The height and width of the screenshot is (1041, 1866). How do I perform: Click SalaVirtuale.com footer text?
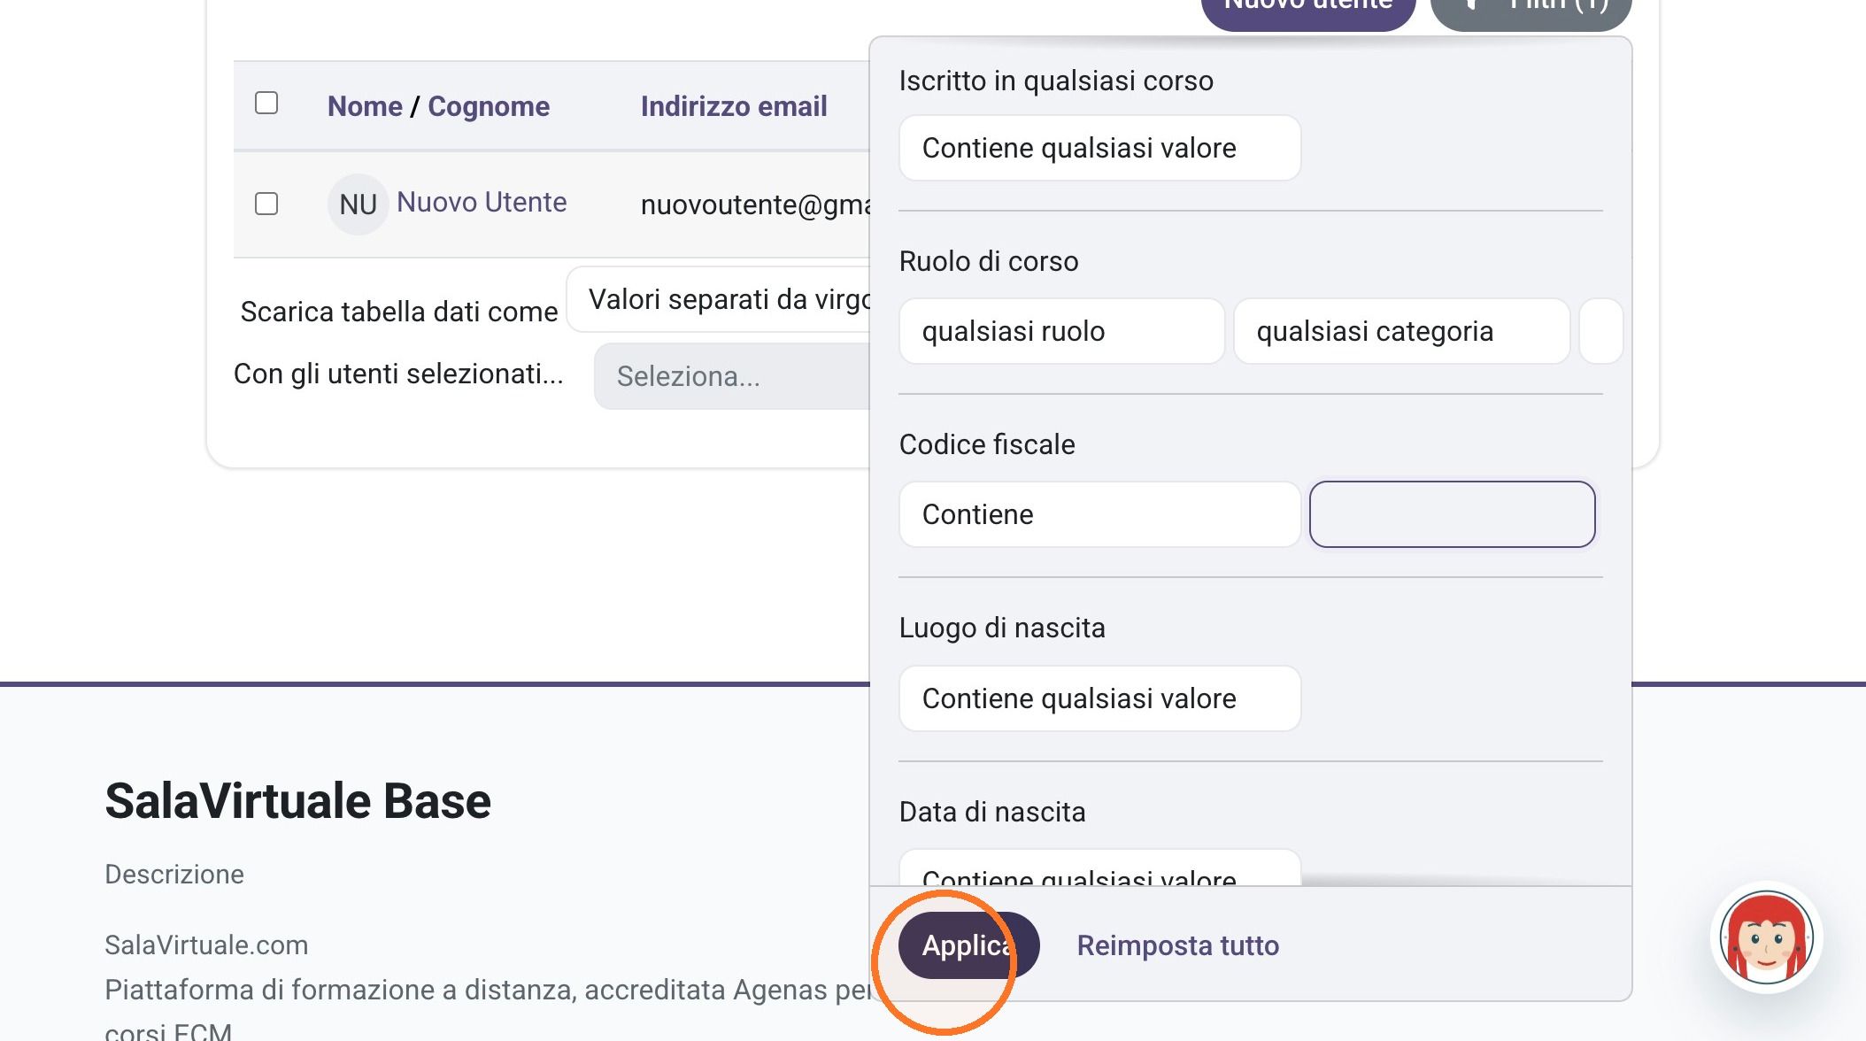[206, 945]
